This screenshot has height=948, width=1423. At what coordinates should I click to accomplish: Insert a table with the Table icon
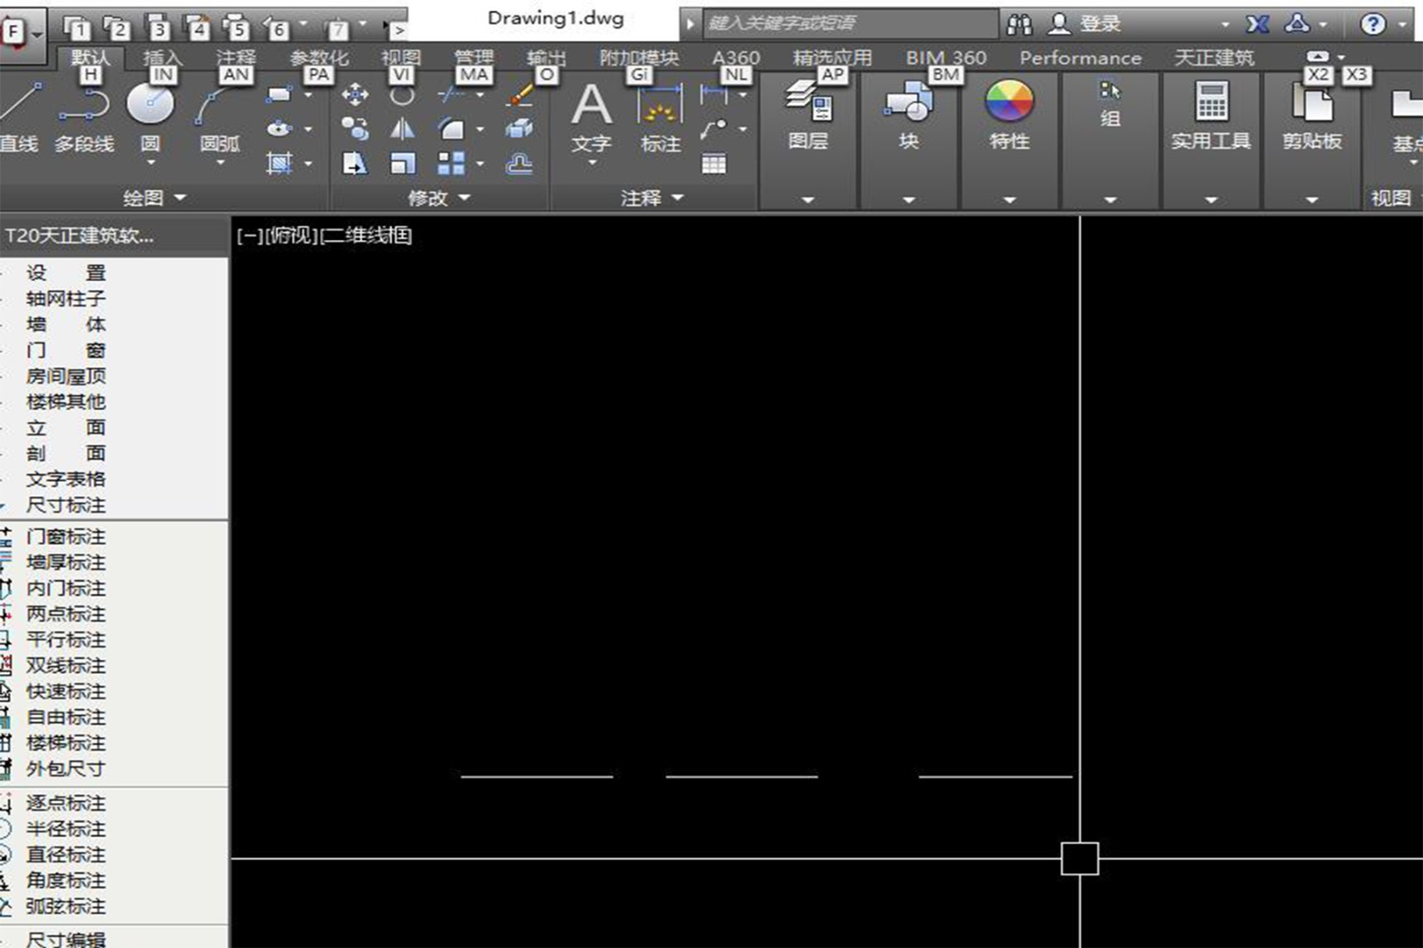point(713,164)
